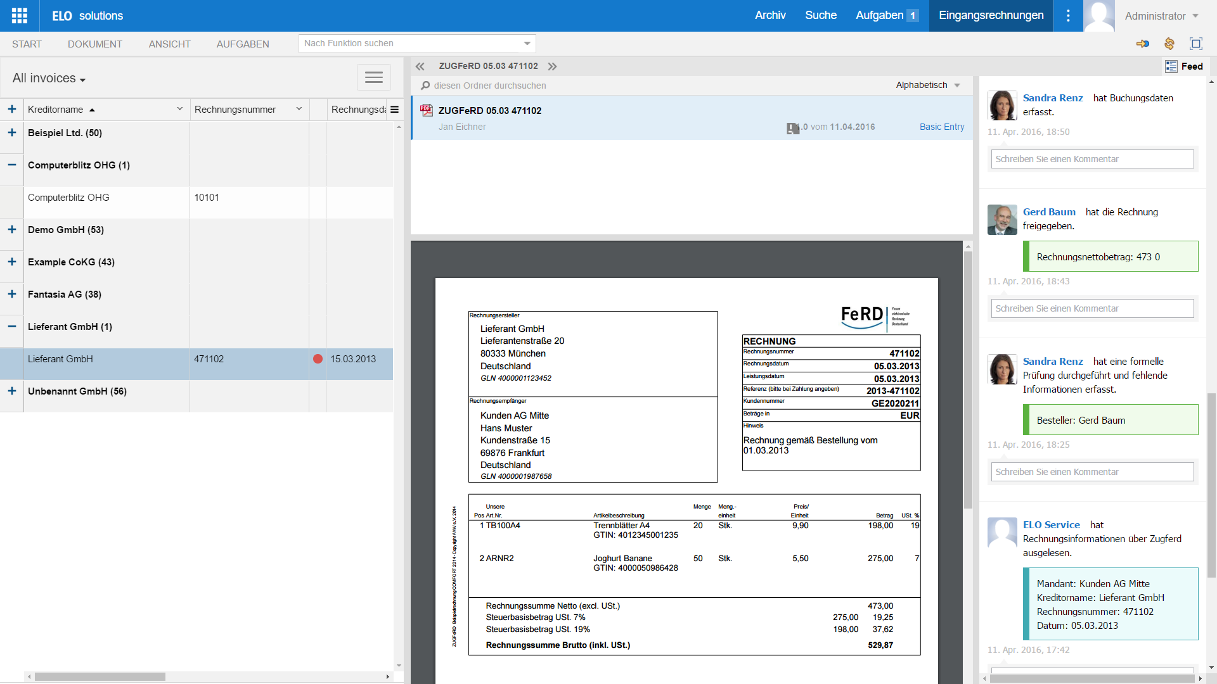Click the Rechnungsnettobetrag: 473 0 feed box
Image resolution: width=1217 pixels, height=684 pixels.
coord(1111,256)
